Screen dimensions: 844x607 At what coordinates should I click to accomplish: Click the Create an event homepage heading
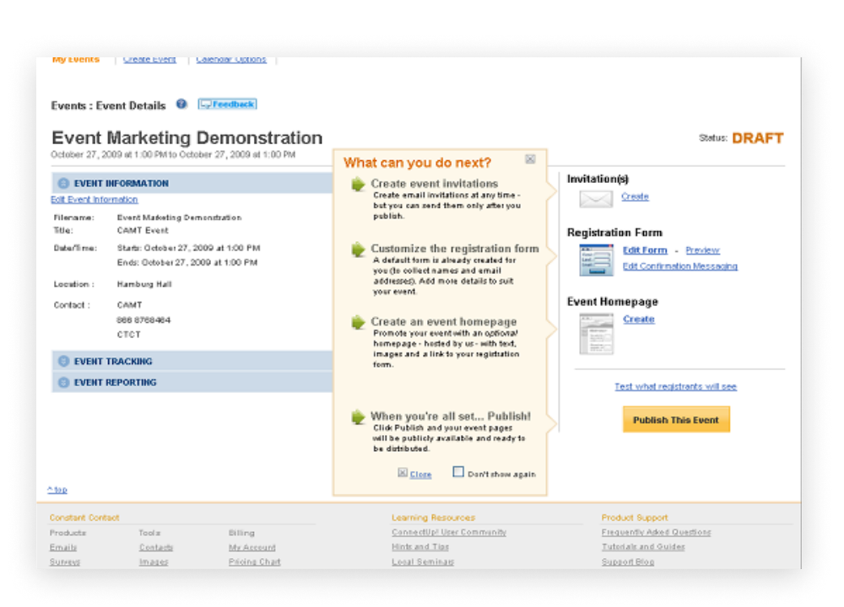(444, 321)
